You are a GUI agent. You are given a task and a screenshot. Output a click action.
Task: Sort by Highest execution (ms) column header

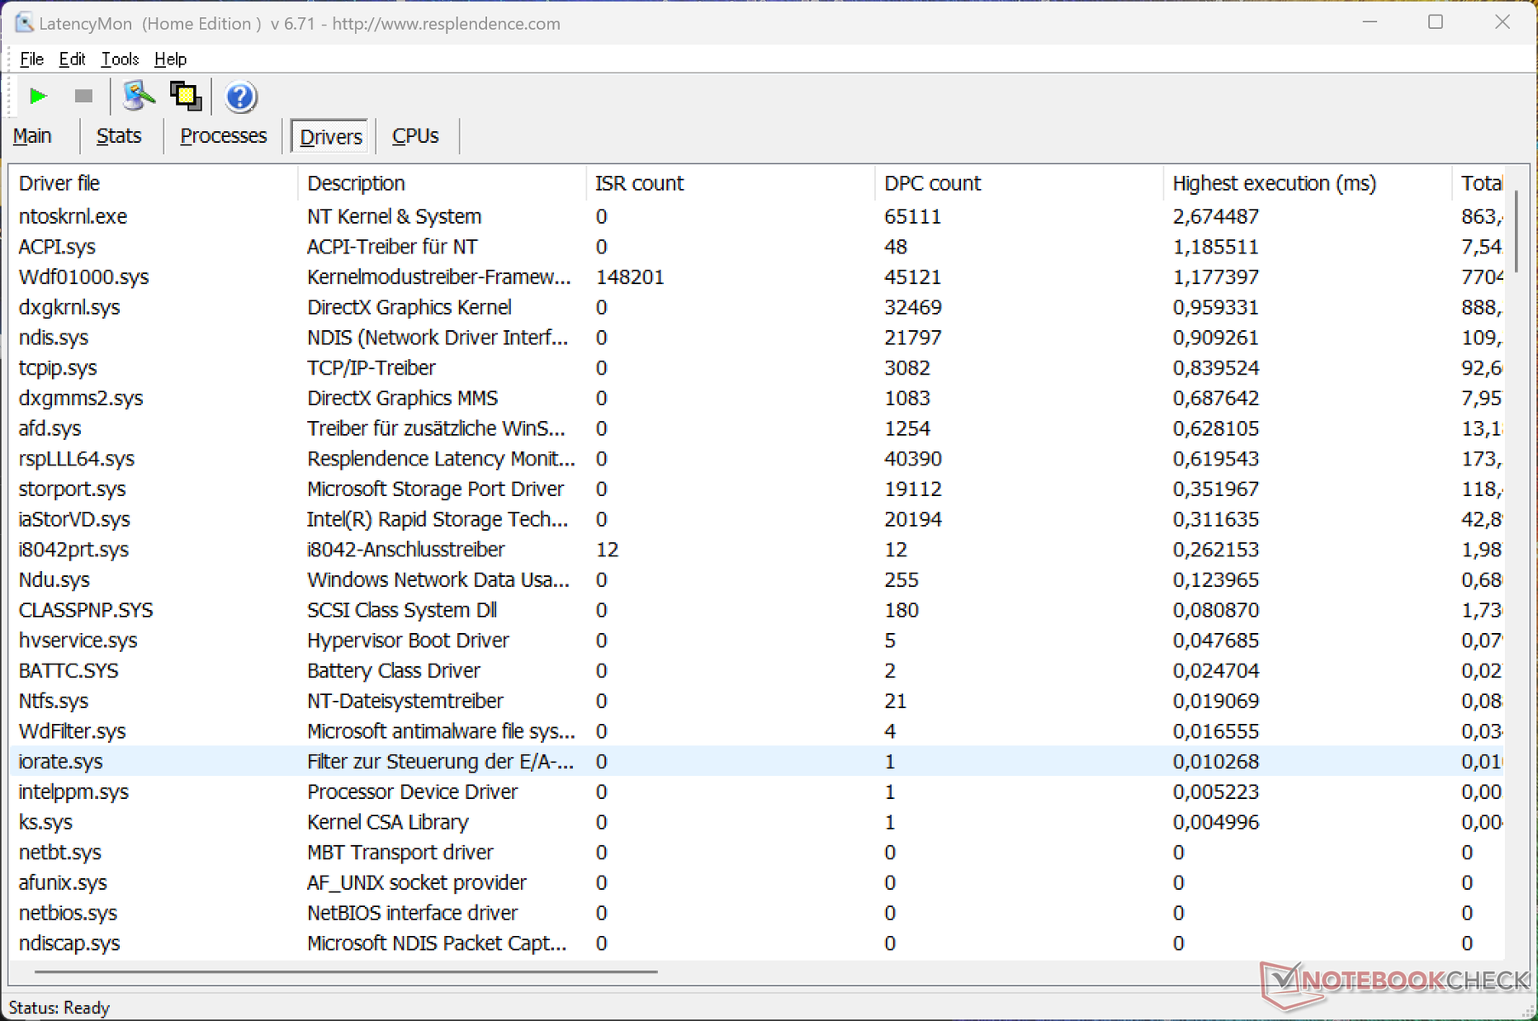[x=1307, y=183]
